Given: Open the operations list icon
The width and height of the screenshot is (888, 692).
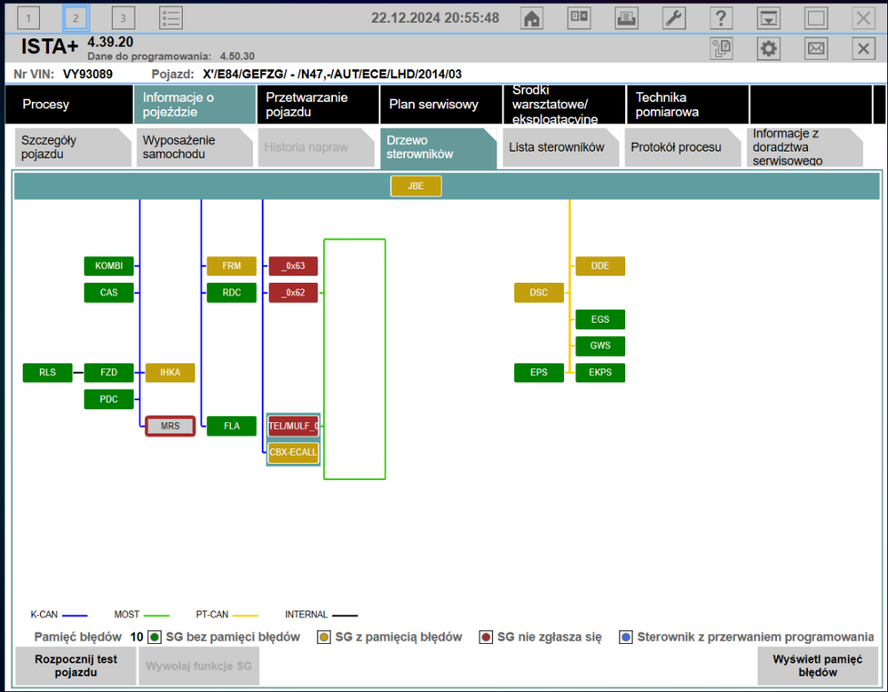Looking at the screenshot, I should (170, 18).
